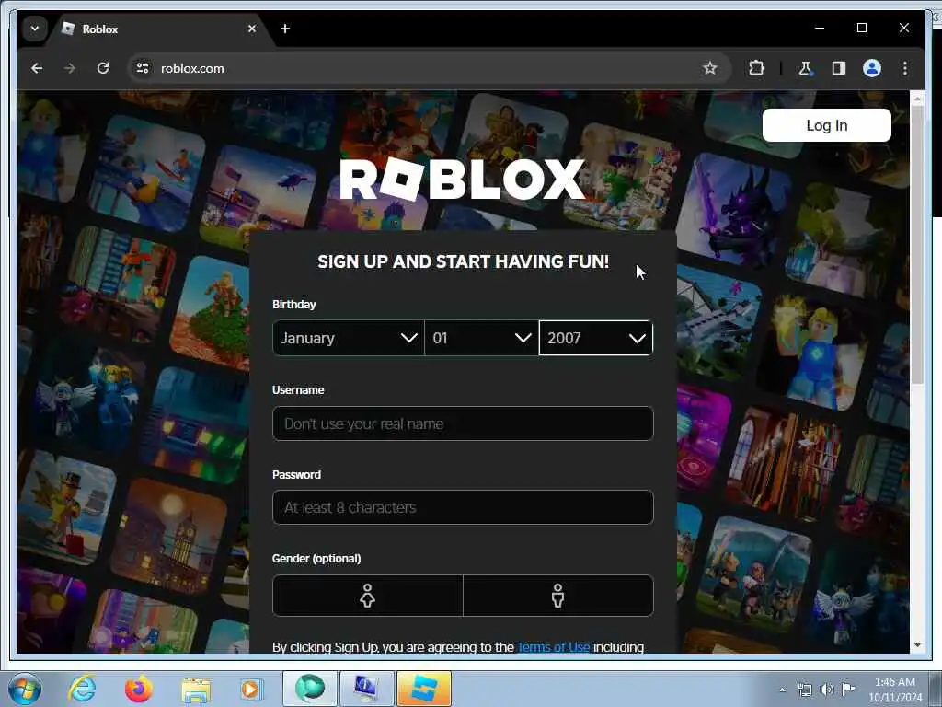Switch to the Roblox tab
The image size is (942, 707).
(x=159, y=29)
